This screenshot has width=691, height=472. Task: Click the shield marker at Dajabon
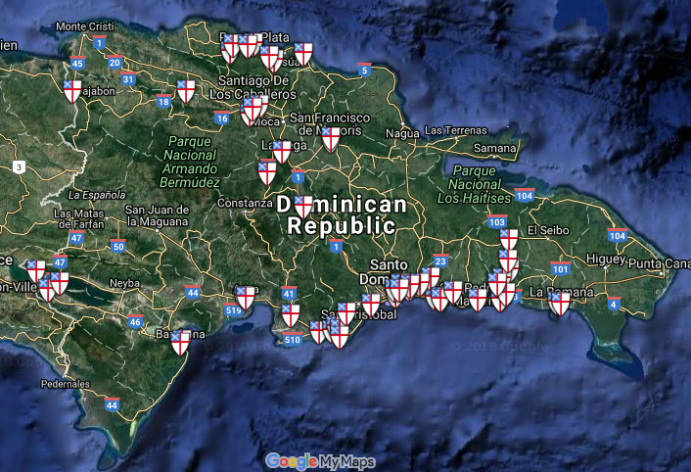[x=72, y=91]
